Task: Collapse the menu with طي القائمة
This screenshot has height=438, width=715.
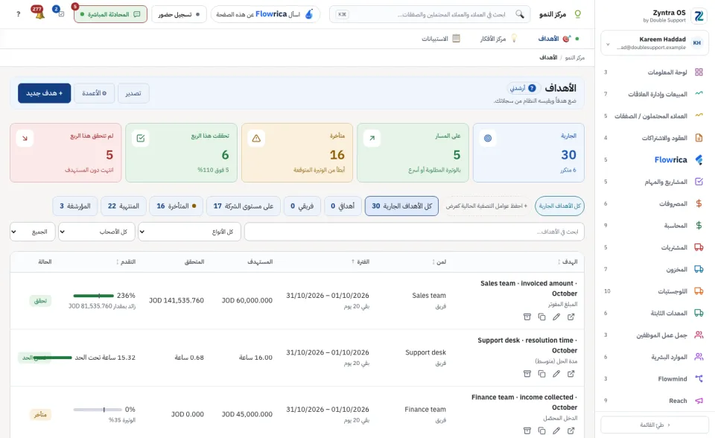Action: click(655, 425)
